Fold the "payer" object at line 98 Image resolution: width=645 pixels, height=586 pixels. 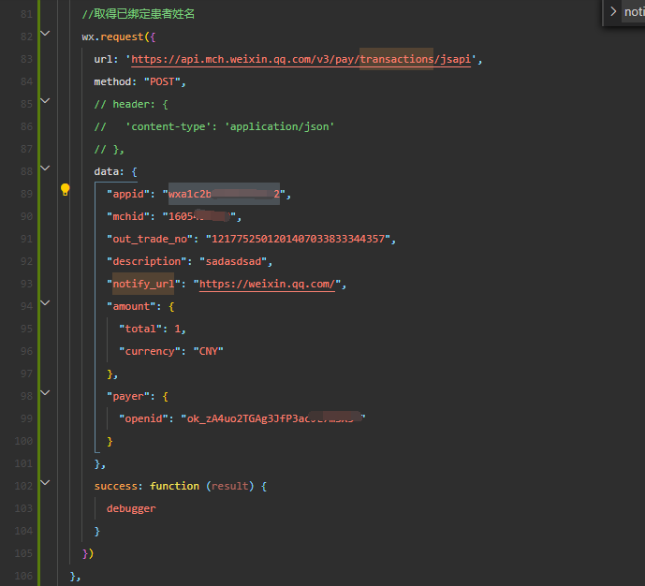click(x=45, y=393)
